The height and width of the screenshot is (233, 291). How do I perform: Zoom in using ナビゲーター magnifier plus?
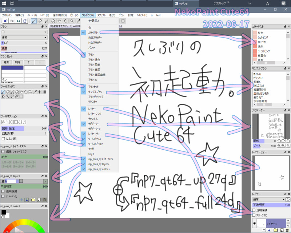[x=283, y=146]
